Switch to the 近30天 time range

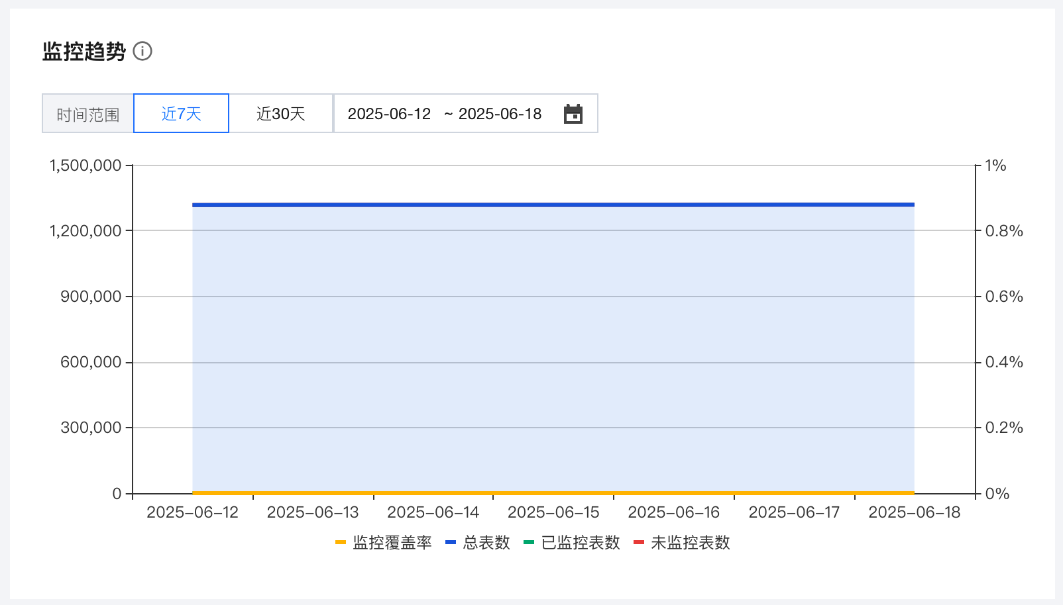point(280,114)
